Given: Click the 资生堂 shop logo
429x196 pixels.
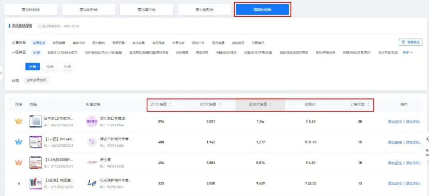Looking at the screenshot, I should [92, 162].
